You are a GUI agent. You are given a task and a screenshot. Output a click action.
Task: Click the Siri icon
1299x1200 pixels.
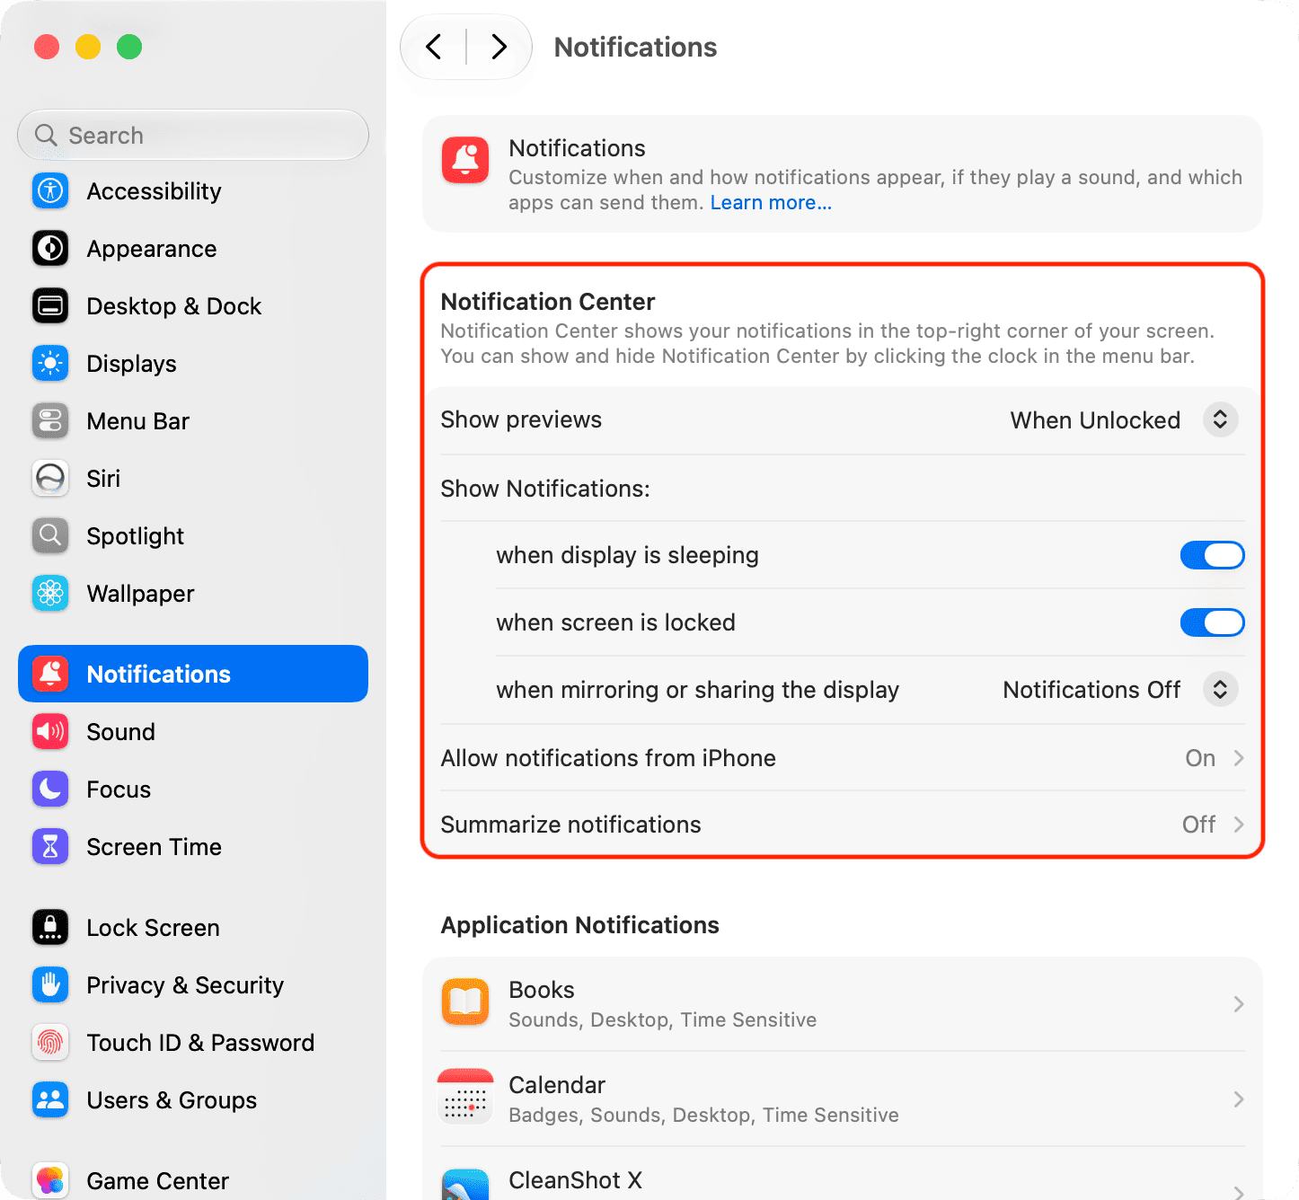(50, 478)
